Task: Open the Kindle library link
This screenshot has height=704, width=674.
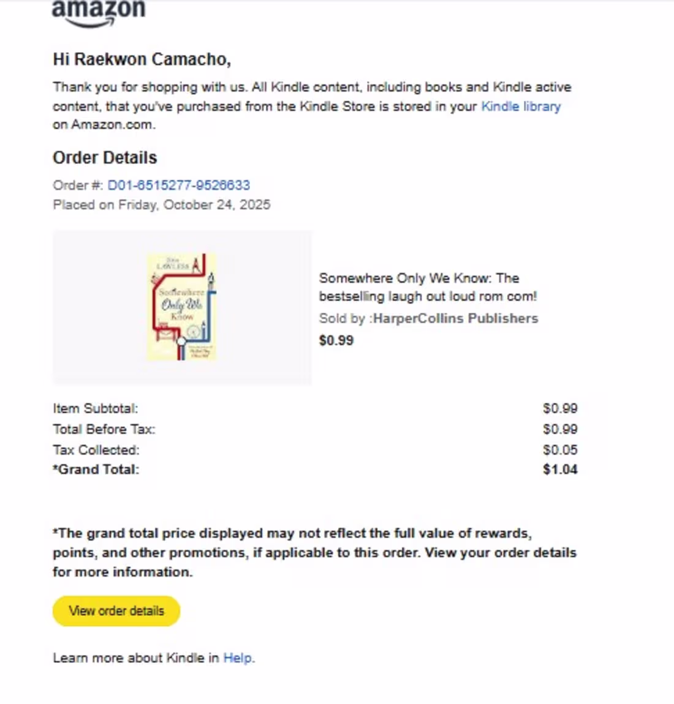Action: pyautogui.click(x=520, y=107)
